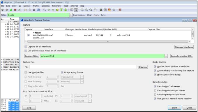Viewport: 198px width, 112px height.
Task: Open the list of capture interfaces icon
Action: (3, 10)
